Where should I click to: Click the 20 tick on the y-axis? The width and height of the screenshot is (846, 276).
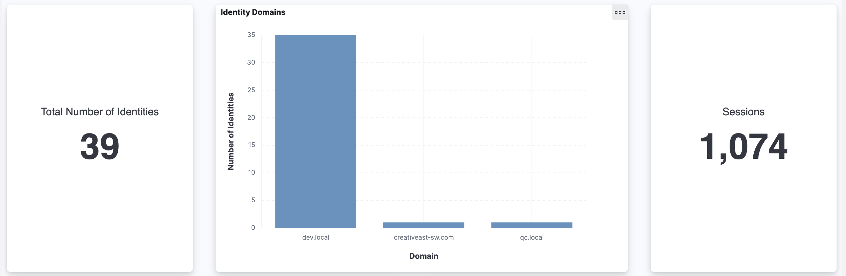(x=251, y=117)
